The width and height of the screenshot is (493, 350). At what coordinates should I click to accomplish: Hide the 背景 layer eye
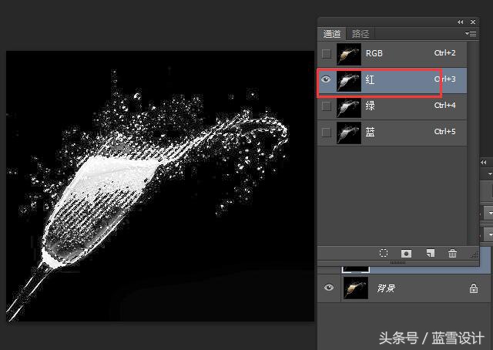pos(329,288)
